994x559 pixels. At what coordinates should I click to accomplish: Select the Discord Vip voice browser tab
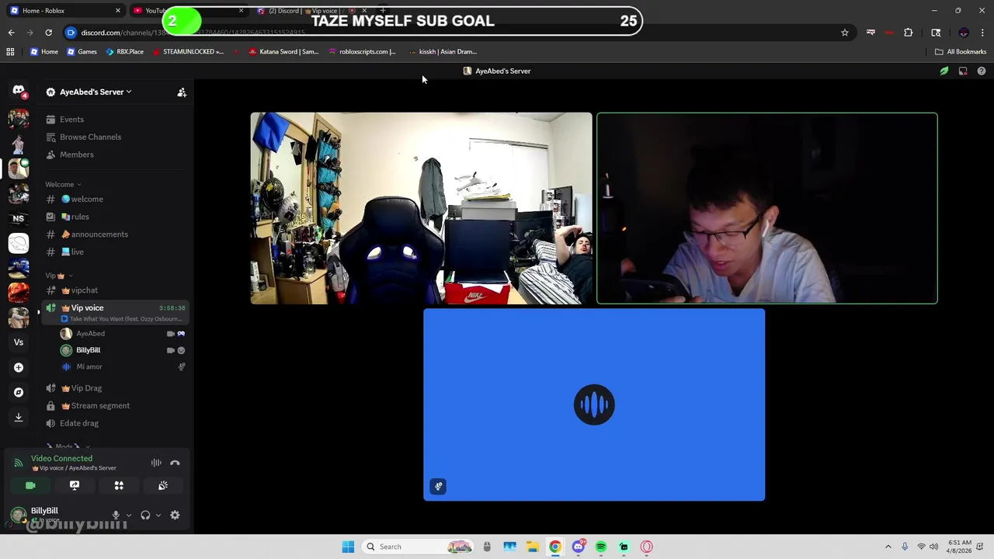click(311, 11)
